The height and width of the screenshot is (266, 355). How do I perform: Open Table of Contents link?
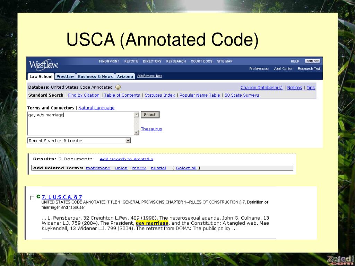tap(122, 95)
